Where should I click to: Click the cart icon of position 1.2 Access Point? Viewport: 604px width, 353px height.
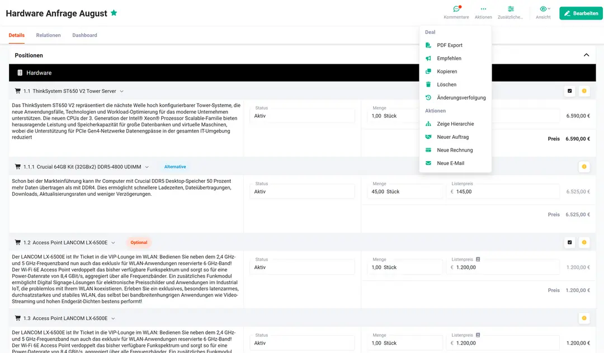17,242
